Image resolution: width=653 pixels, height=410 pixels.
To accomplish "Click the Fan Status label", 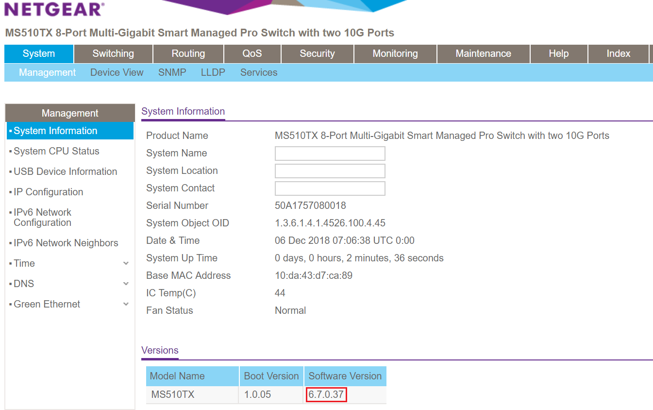I will (169, 310).
